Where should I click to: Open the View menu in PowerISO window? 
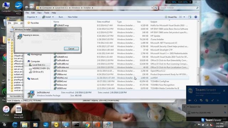16,23
